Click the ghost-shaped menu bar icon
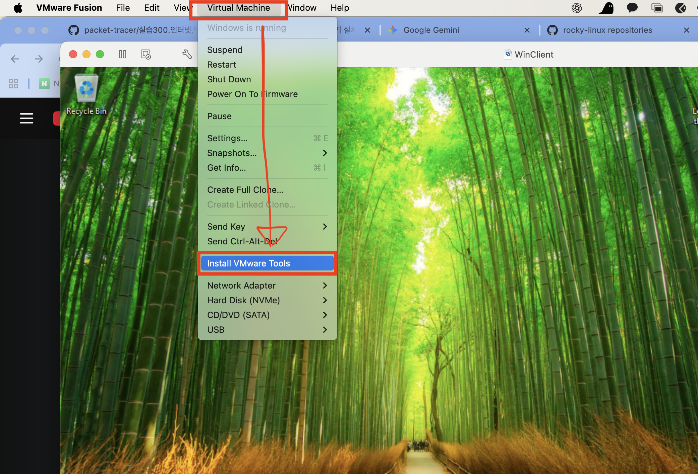 pos(606,8)
